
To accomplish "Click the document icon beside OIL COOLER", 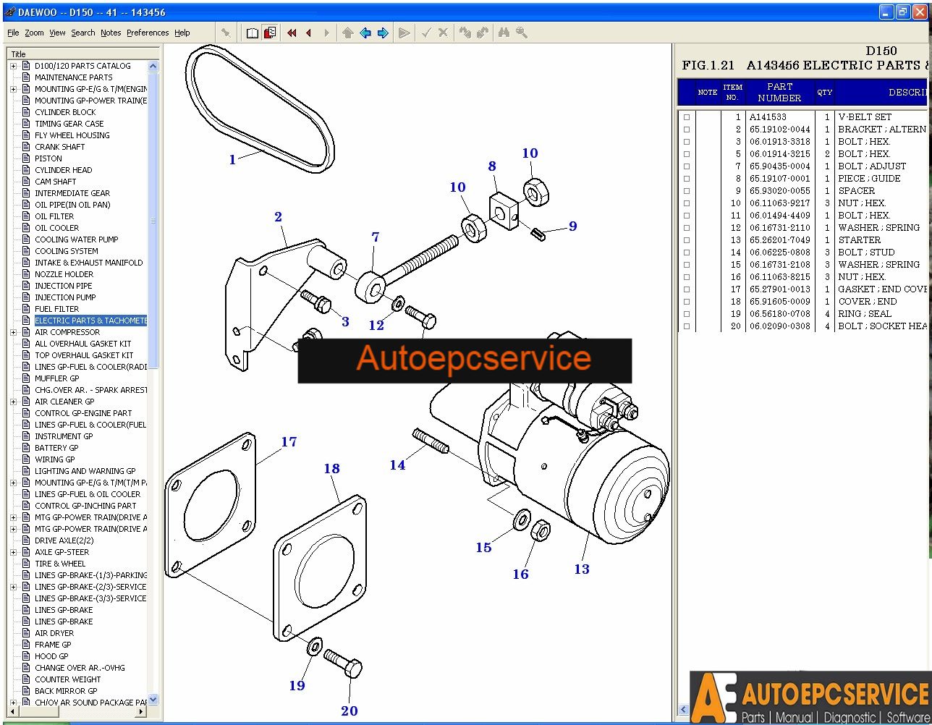I will point(26,228).
